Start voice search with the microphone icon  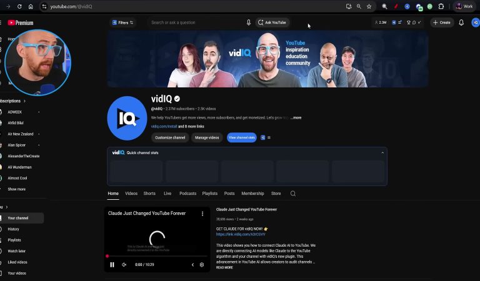[249, 22]
